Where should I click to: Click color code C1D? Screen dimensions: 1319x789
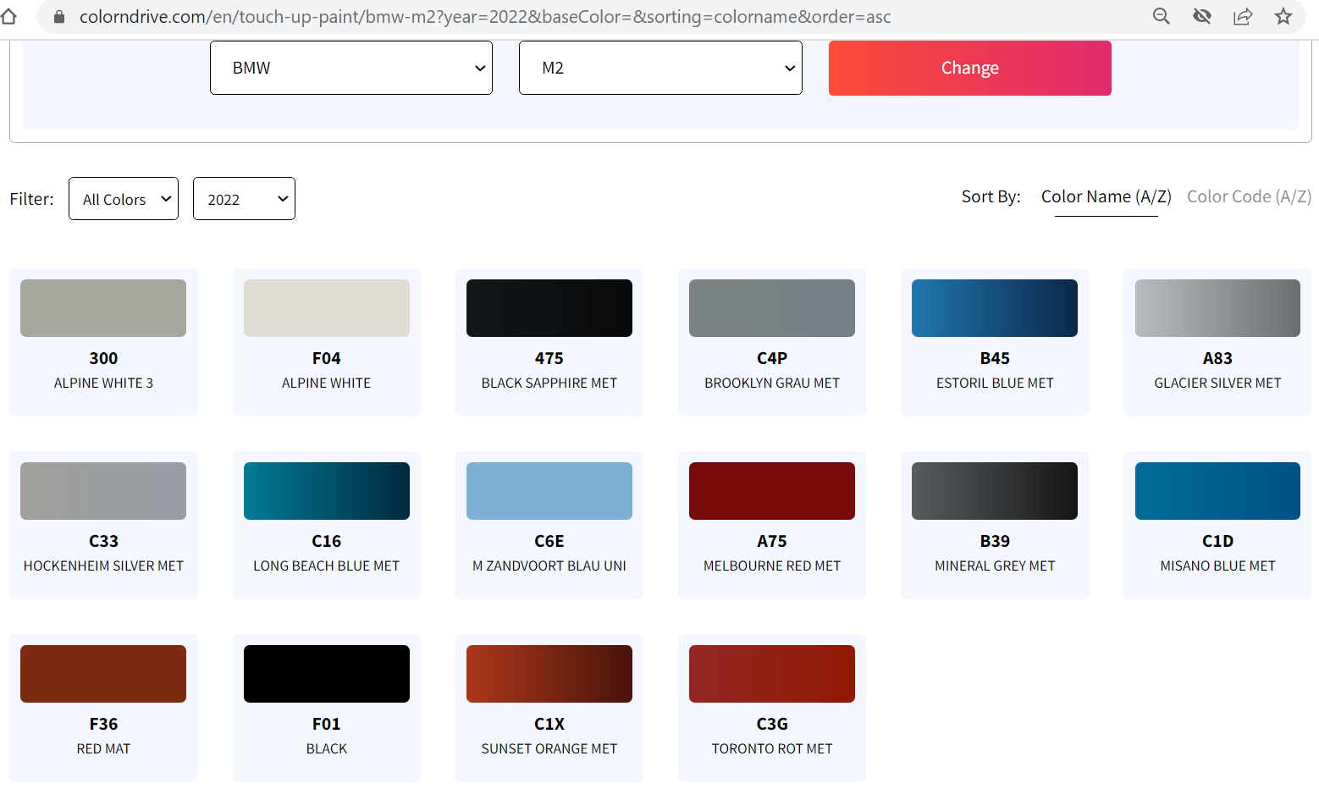tap(1217, 541)
